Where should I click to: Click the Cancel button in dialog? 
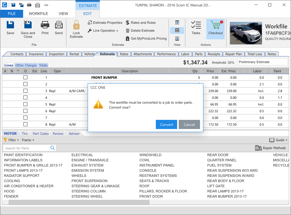coord(189,124)
